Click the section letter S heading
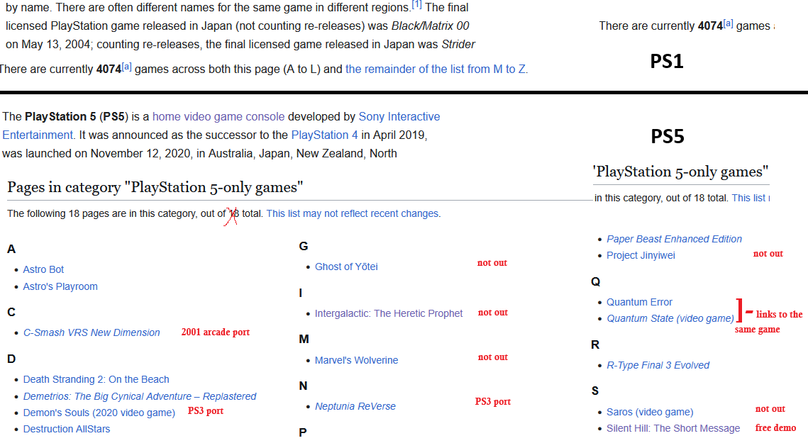This screenshot has height=448, width=808. click(595, 391)
